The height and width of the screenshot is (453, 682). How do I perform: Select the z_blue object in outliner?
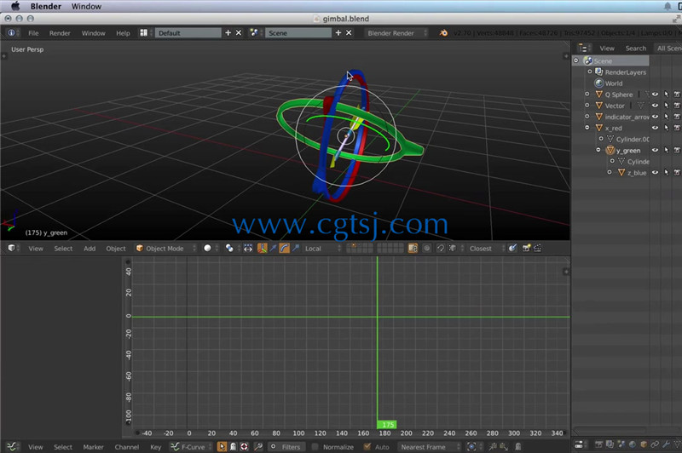(x=637, y=173)
